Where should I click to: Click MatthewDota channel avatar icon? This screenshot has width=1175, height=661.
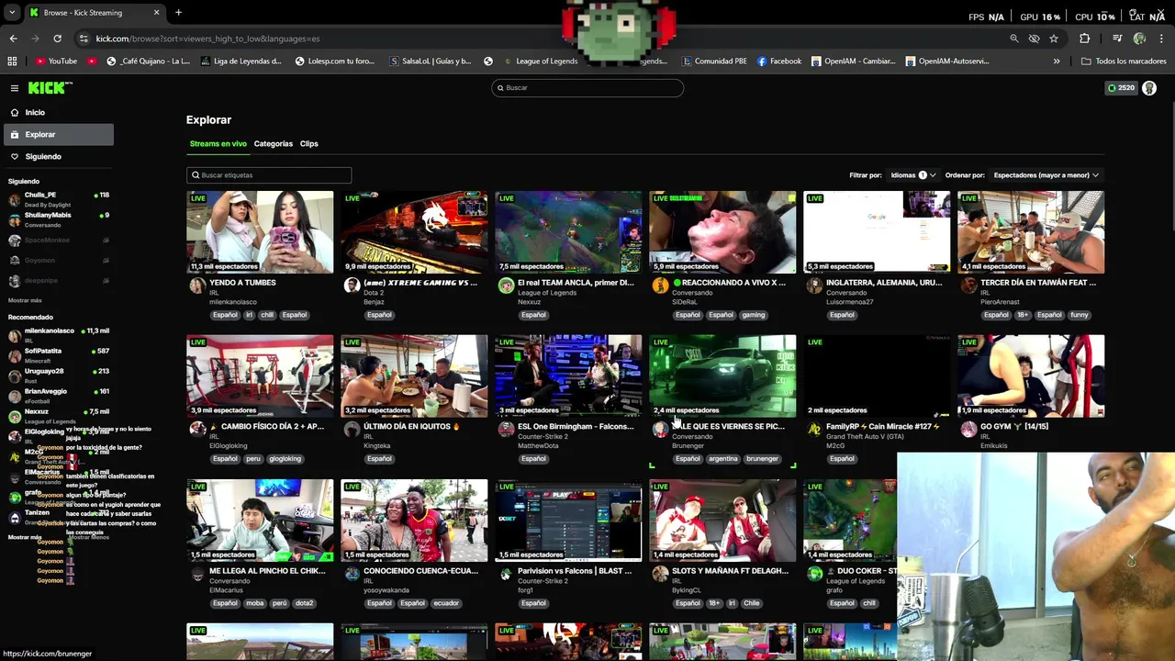click(x=506, y=430)
